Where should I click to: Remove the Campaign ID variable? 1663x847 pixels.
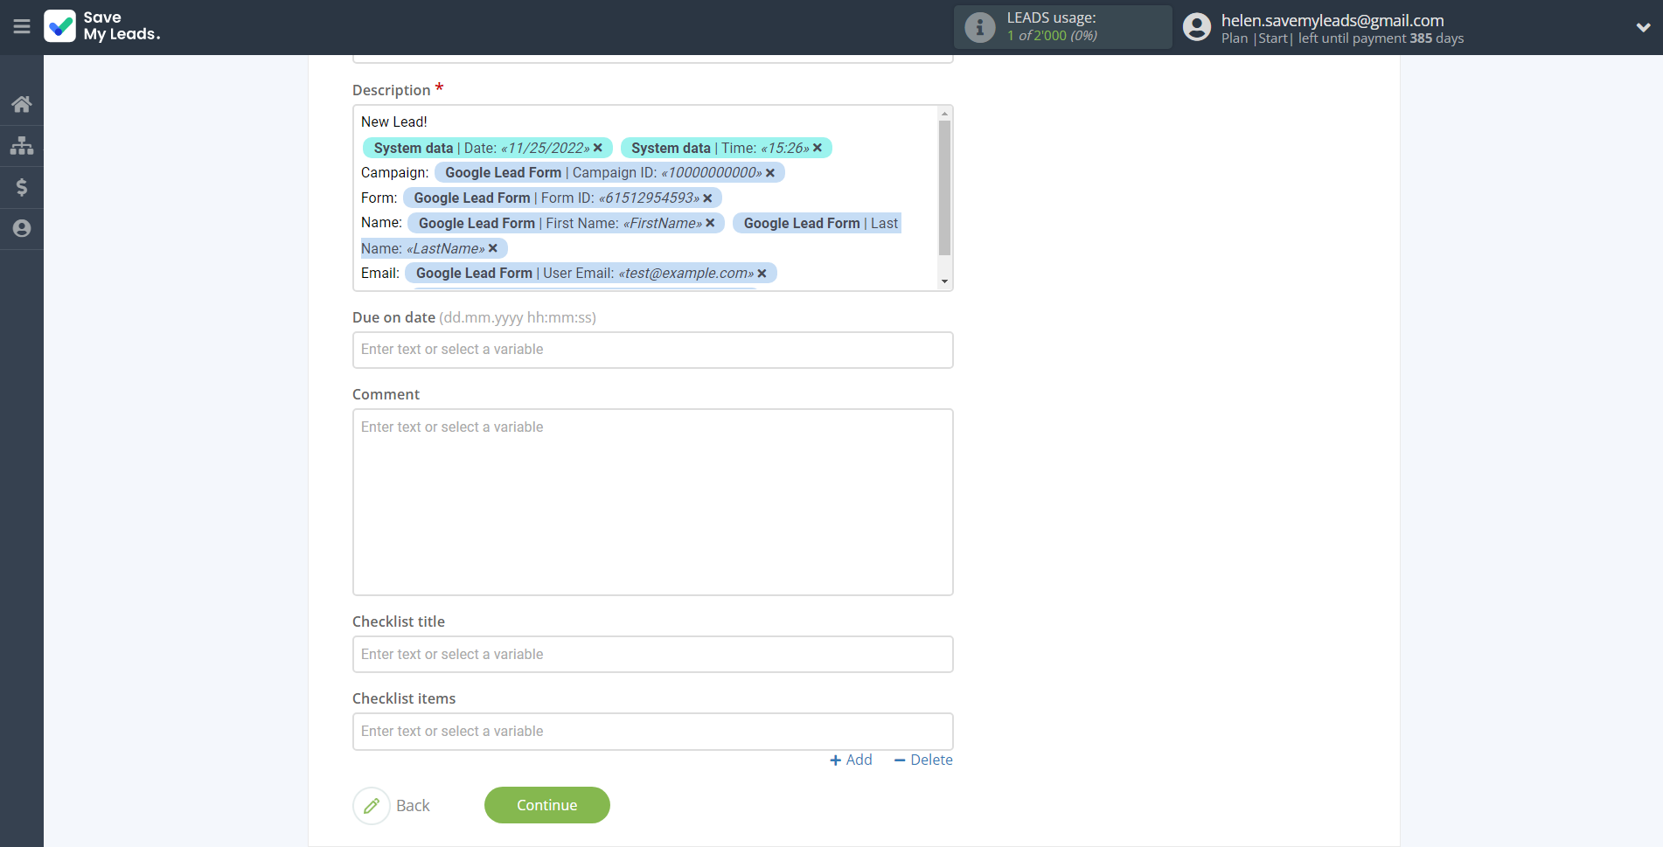[x=770, y=173]
